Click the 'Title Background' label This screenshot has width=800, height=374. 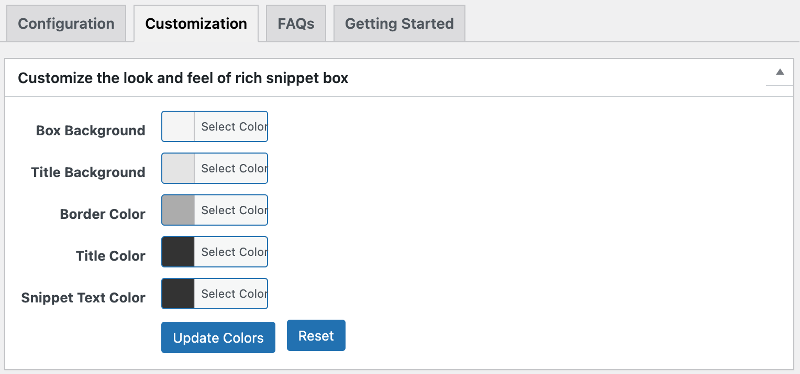pyautogui.click(x=88, y=172)
